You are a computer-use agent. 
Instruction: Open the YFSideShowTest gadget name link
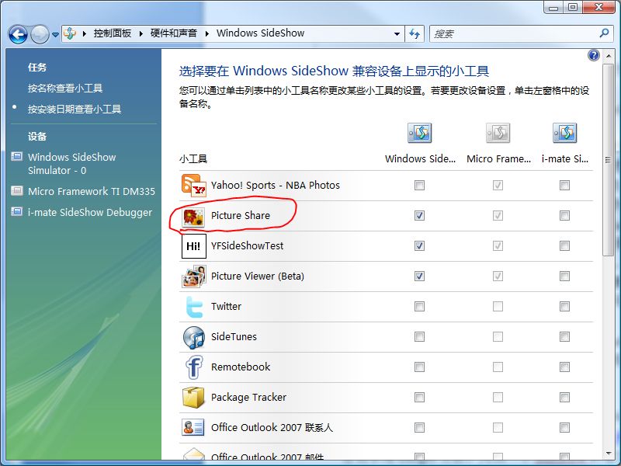click(x=247, y=245)
